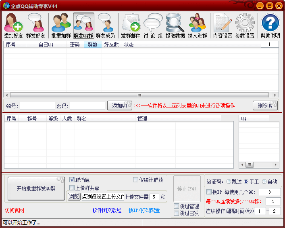This screenshot has height=228, width=285.
Task: Click the interval maximum seconds field
Action: 275,211
